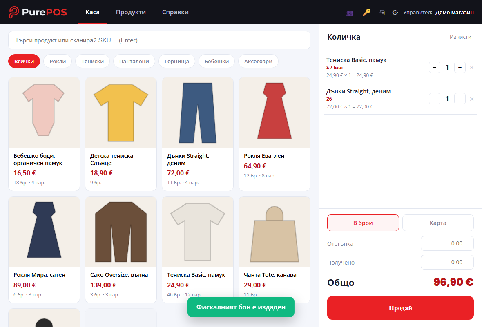The height and width of the screenshot is (327, 482).
Task: Click price 16,50 € of Бебешко боди
Action: [x=25, y=173]
